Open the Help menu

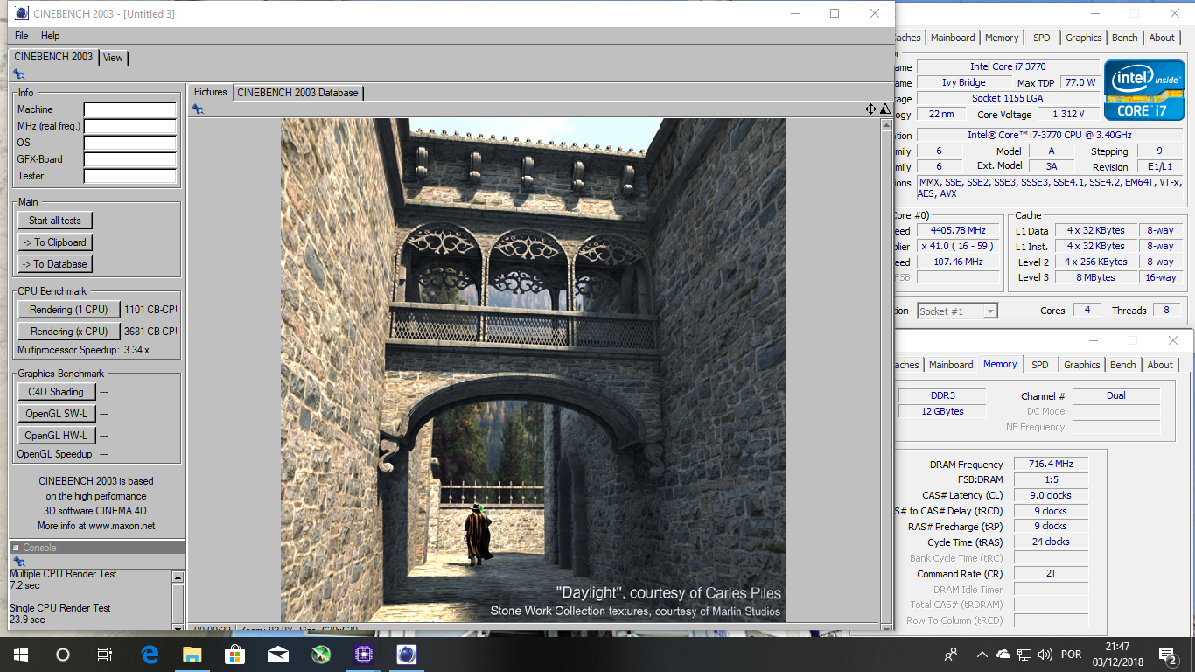coord(51,36)
